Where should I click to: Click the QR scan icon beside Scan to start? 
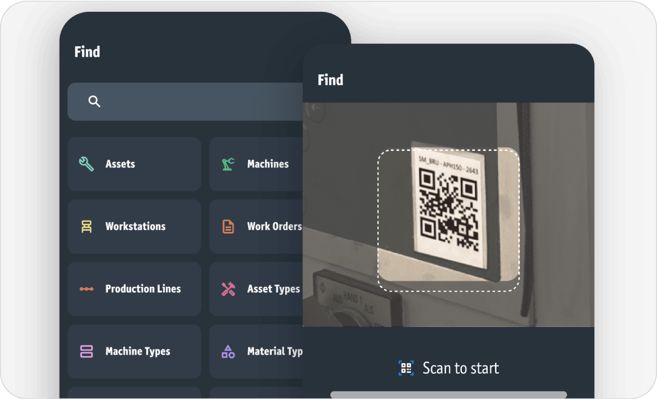(x=406, y=368)
